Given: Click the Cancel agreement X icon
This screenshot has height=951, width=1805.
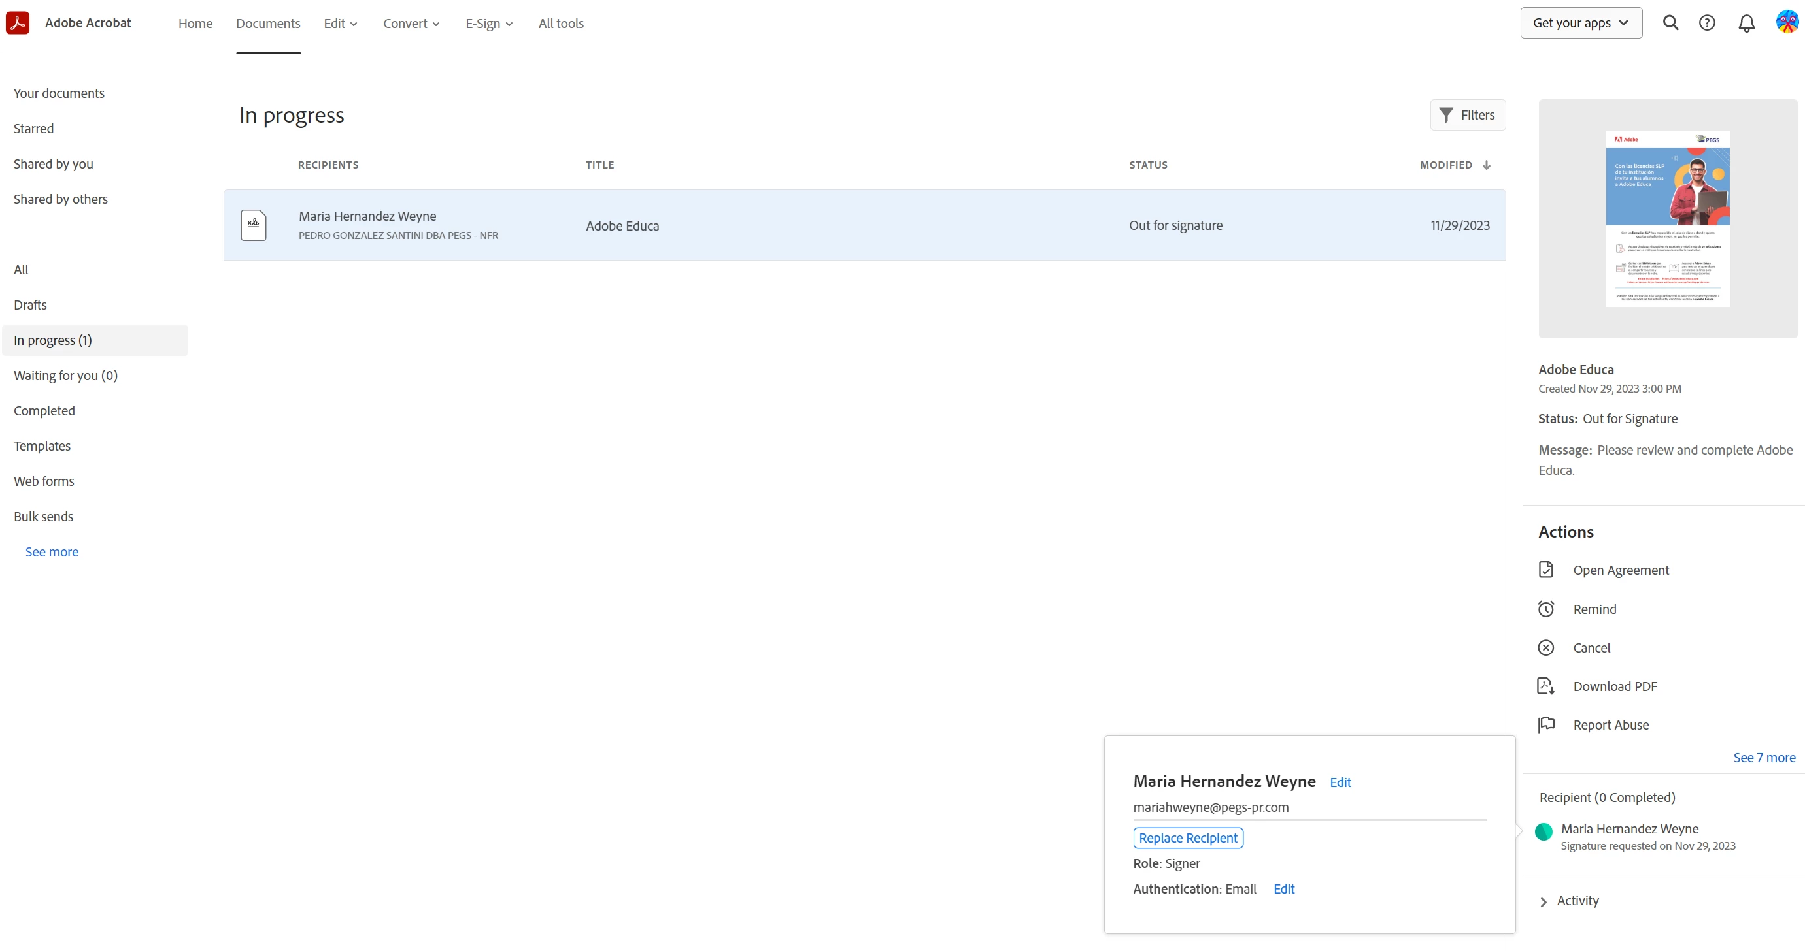Looking at the screenshot, I should 1545,647.
